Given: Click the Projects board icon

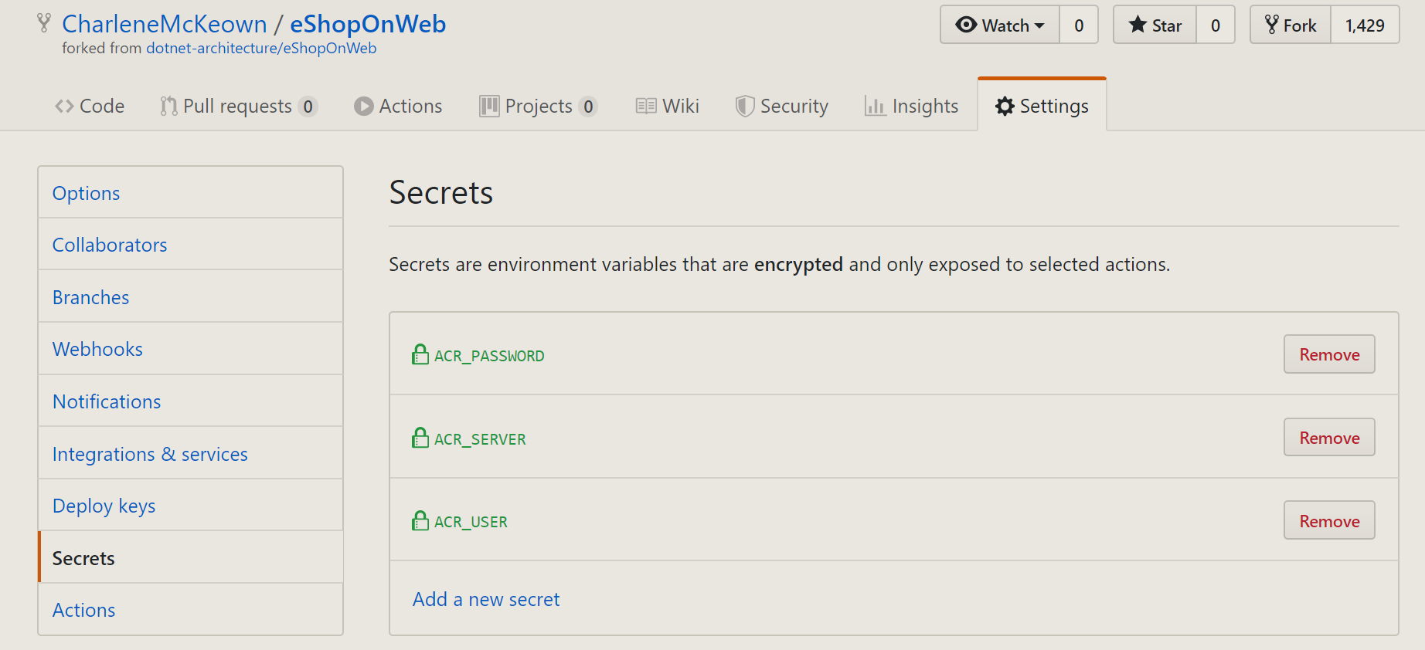Looking at the screenshot, I should (x=489, y=106).
